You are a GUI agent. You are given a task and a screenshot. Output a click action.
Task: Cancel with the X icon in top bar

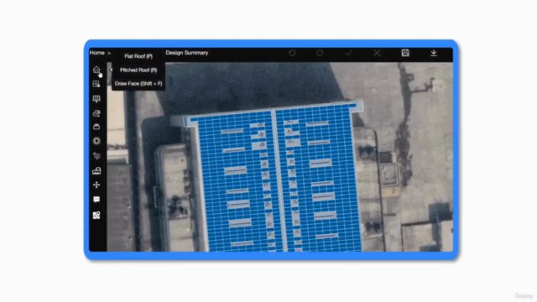[x=377, y=53]
